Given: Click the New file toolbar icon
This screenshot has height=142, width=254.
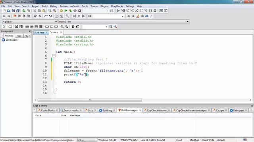Looking at the screenshot, I should click(4, 11).
